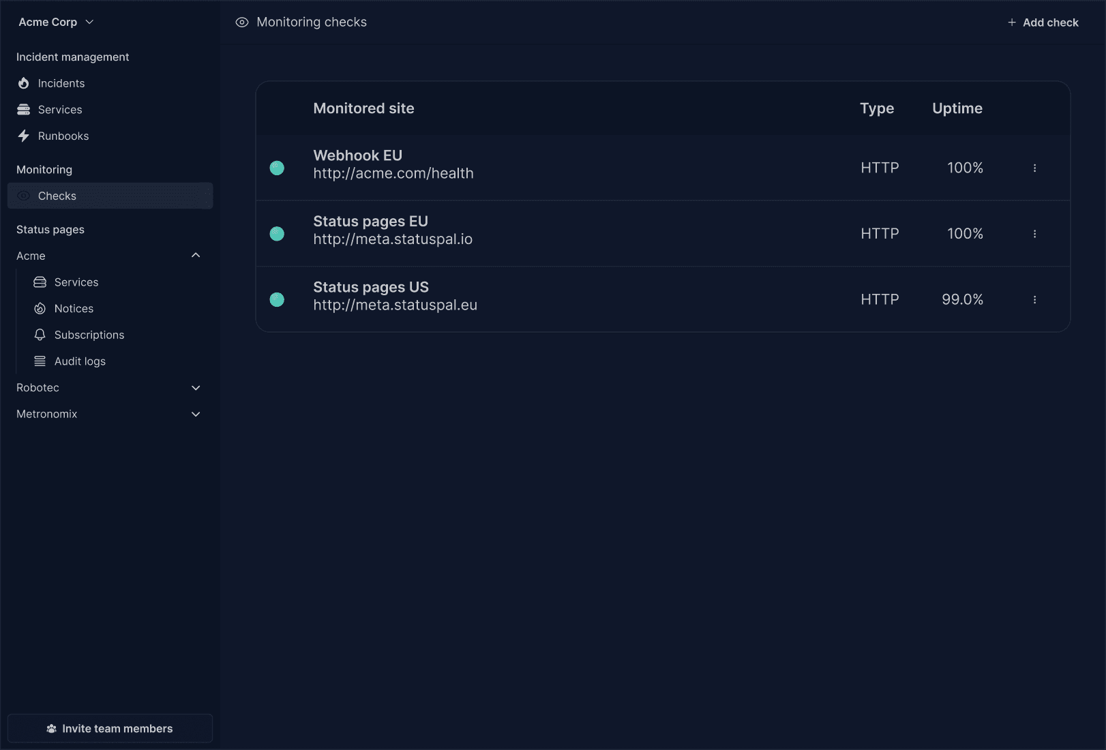Viewport: 1106px width, 750px height.
Task: Click the Monitoring checks page title
Action: coord(312,22)
